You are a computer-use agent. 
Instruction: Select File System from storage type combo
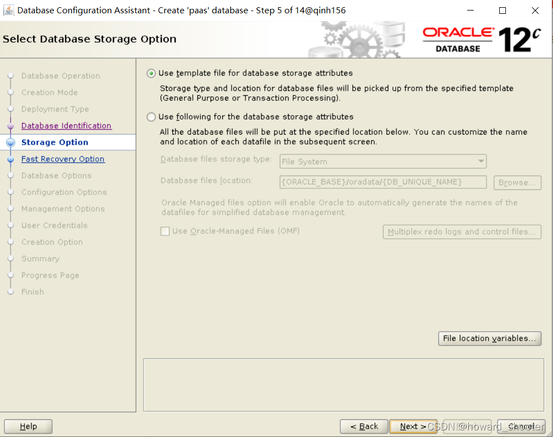[382, 161]
